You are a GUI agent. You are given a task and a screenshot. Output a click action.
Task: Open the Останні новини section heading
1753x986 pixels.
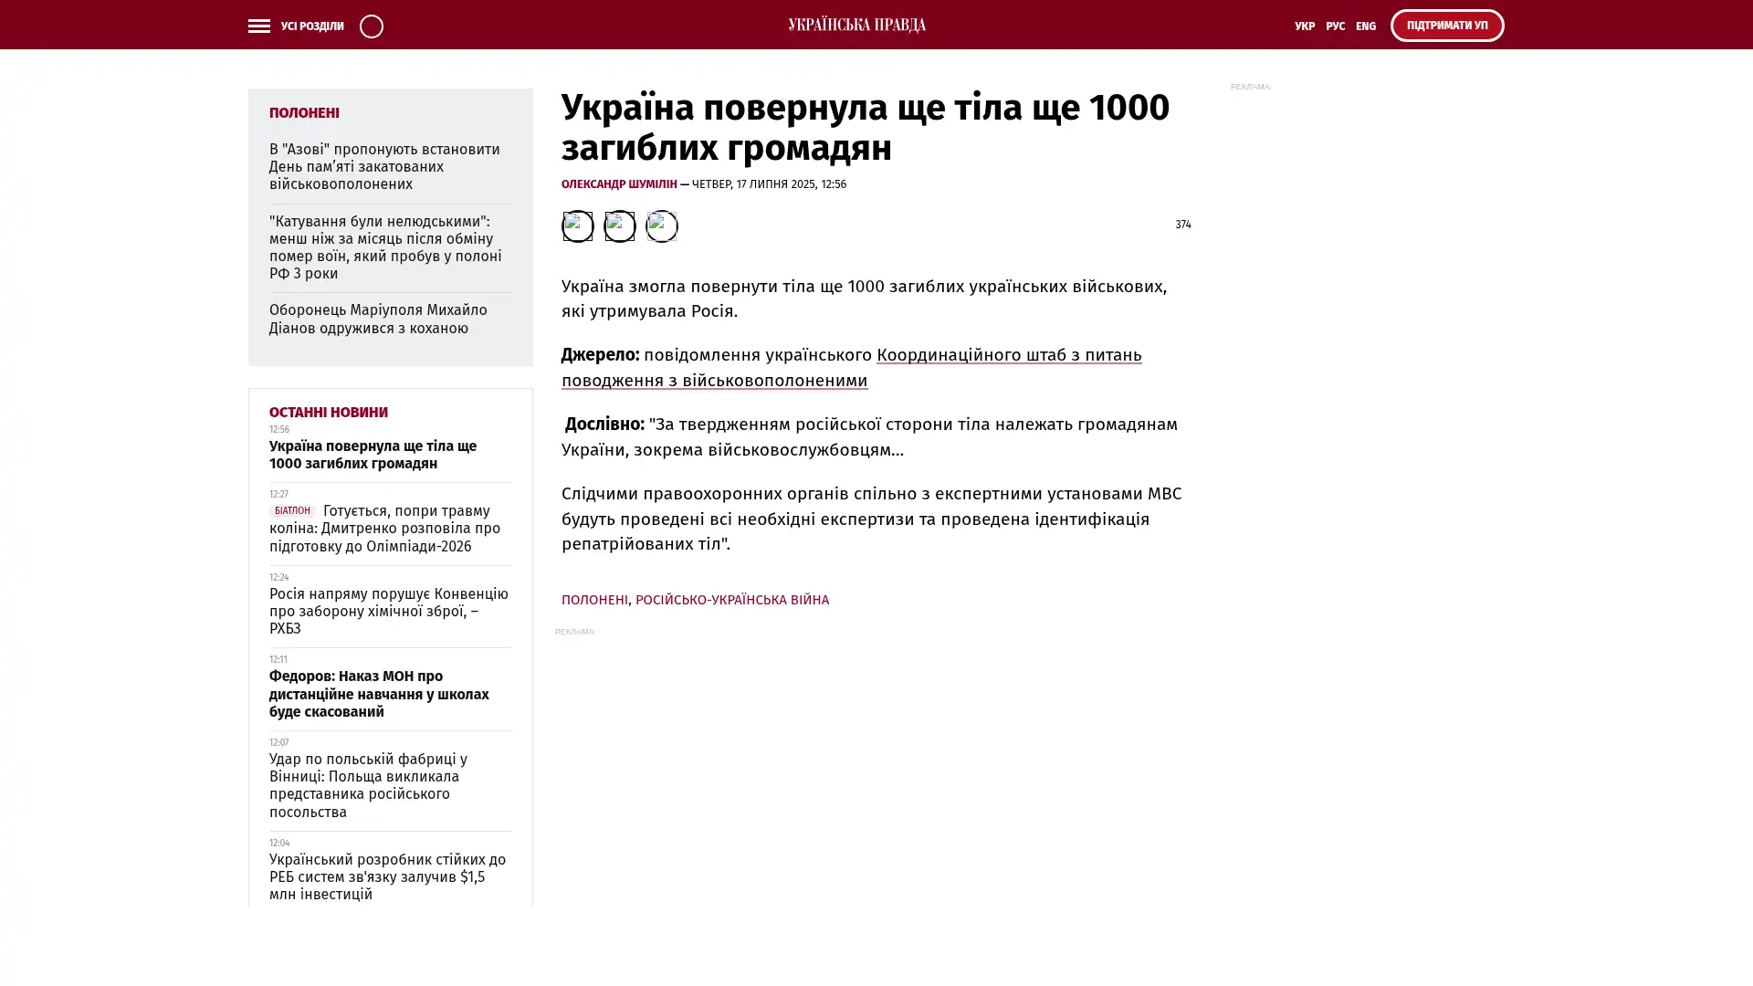point(328,412)
